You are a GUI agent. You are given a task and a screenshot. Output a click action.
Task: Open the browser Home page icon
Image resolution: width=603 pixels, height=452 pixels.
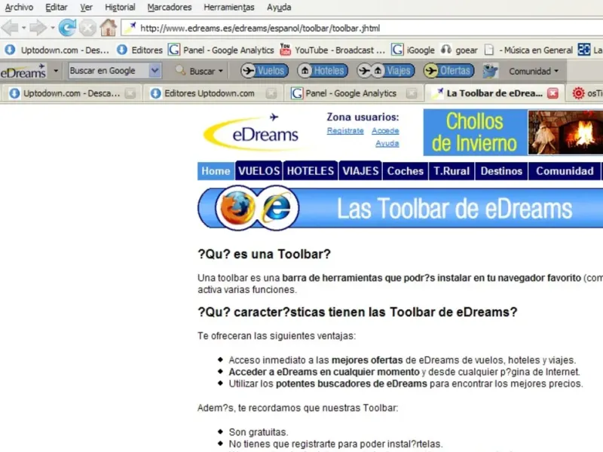pyautogui.click(x=108, y=28)
